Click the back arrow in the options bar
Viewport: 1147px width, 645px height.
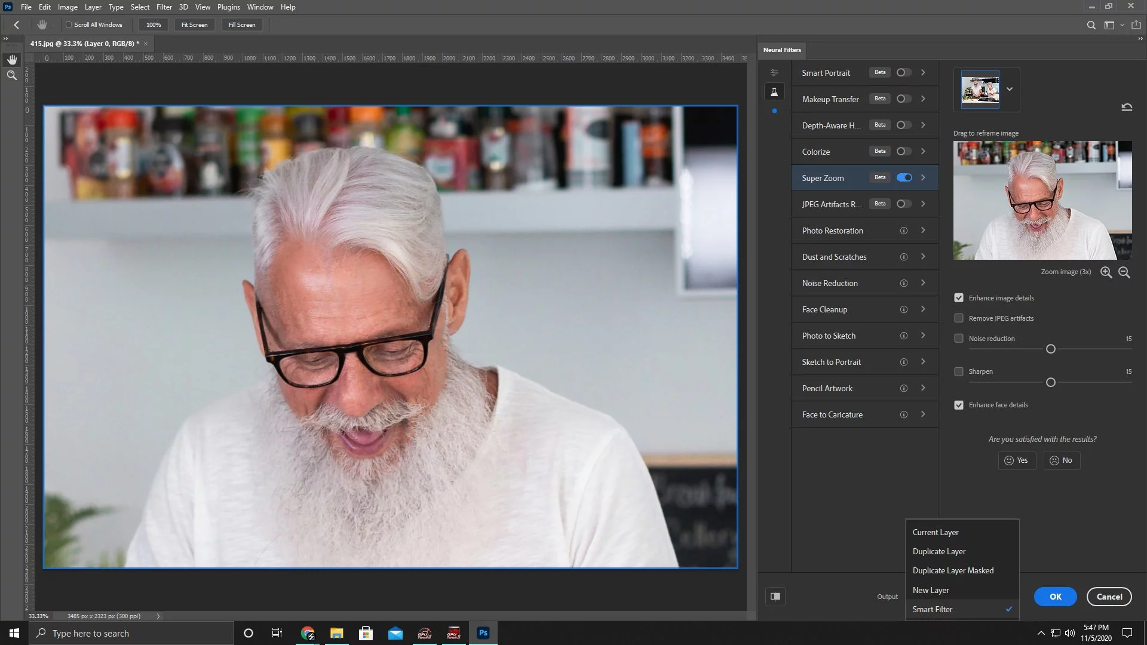coord(17,25)
